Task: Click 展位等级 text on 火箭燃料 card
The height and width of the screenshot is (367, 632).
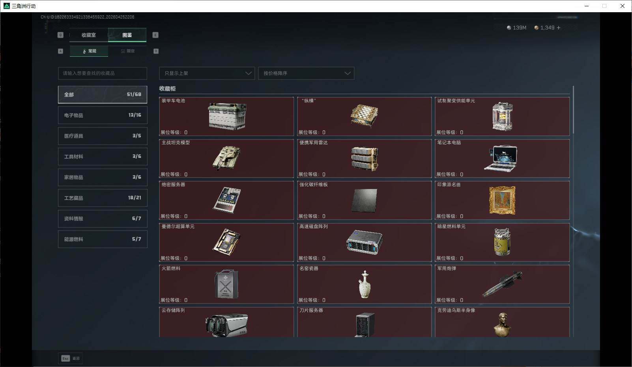Action: [174, 300]
